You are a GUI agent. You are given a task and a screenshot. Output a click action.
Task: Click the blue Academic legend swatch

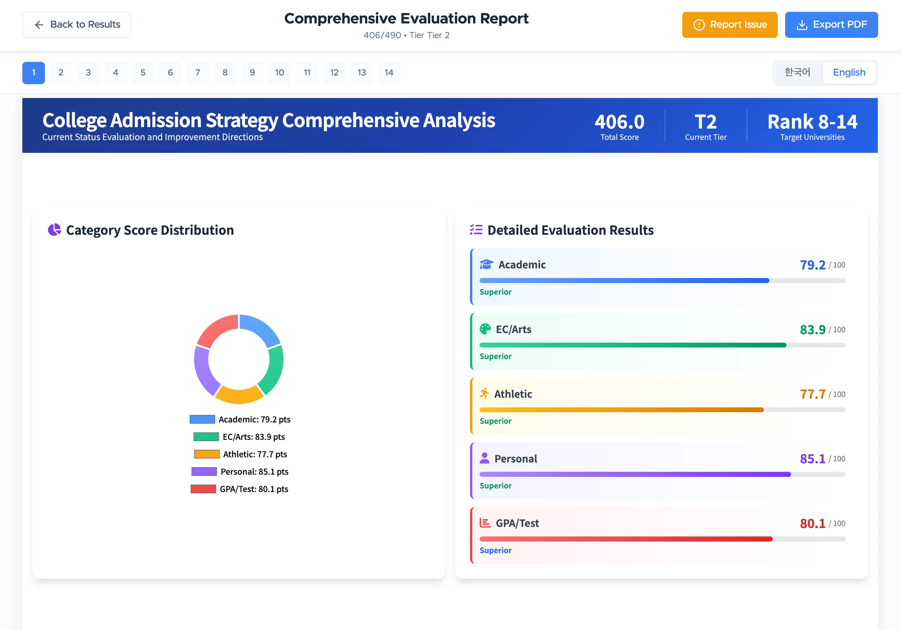pyautogui.click(x=202, y=419)
